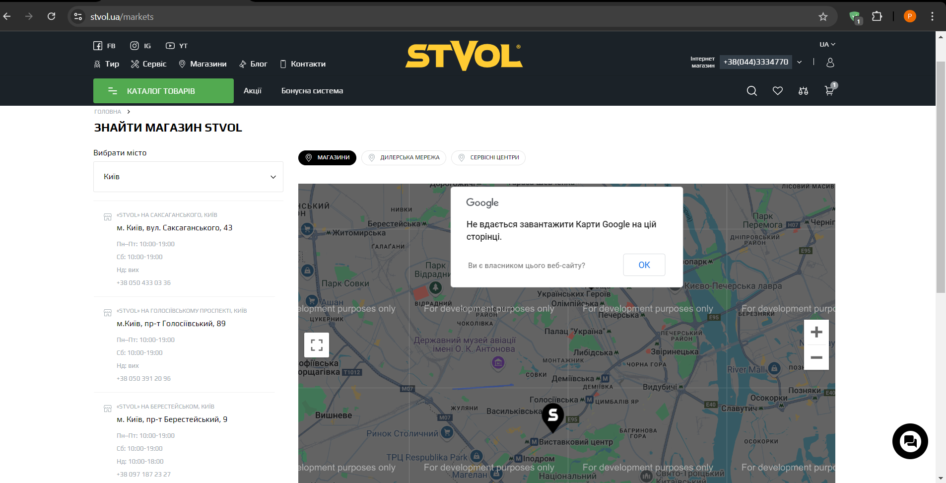Screen dimensions: 946x483
Task: Switch to СЕРВІСНІ ЦЕНТРИ tab
Action: pyautogui.click(x=488, y=158)
